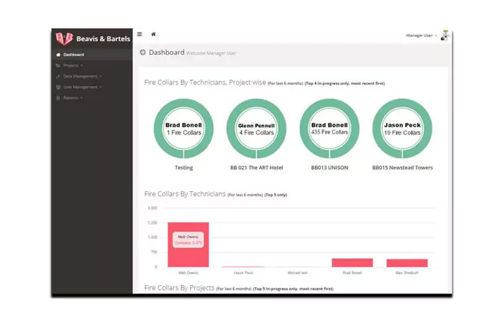The width and height of the screenshot is (492, 319).
Task: Click the hamburger sidebar toggle icon
Action: point(140,34)
